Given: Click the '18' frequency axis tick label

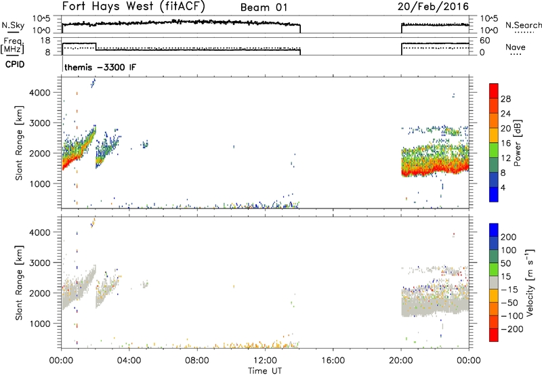Looking at the screenshot, I should pyautogui.click(x=45, y=41).
